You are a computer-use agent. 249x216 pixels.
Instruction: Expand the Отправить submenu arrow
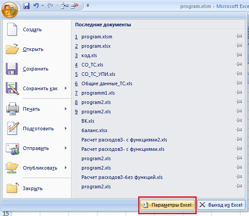[x=66, y=148]
